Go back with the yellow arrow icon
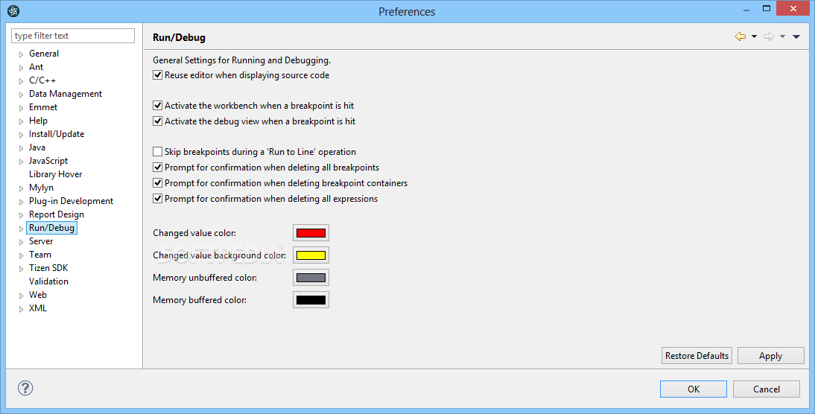The height and width of the screenshot is (414, 815). point(741,36)
